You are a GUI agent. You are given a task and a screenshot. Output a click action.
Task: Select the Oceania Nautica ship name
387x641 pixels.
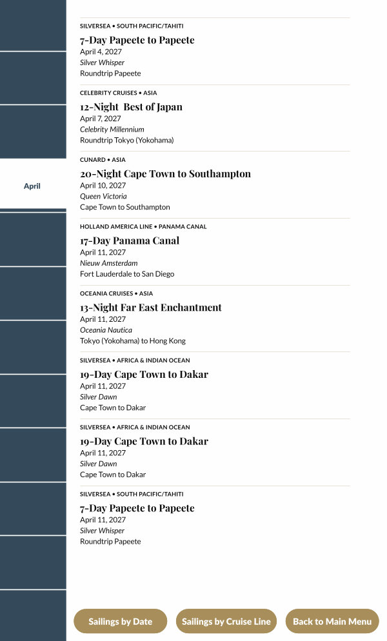coord(106,330)
